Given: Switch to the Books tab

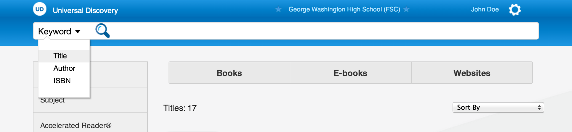Looking at the screenshot, I should tap(229, 73).
